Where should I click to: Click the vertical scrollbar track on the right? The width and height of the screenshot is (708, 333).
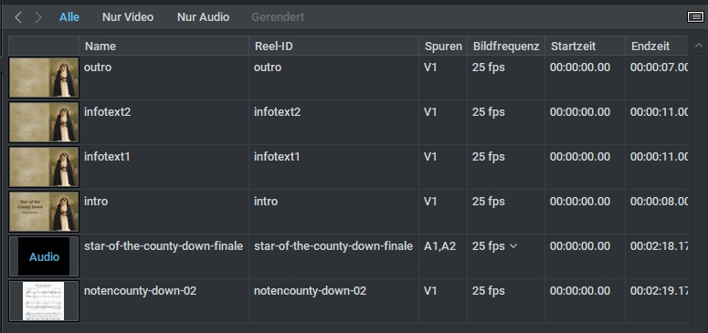coord(699,190)
